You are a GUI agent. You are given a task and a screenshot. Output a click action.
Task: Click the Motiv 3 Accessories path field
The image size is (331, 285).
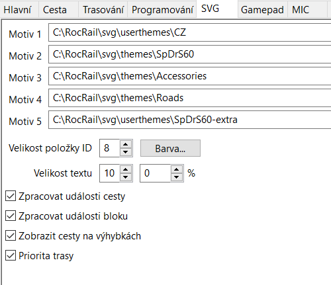(x=190, y=76)
